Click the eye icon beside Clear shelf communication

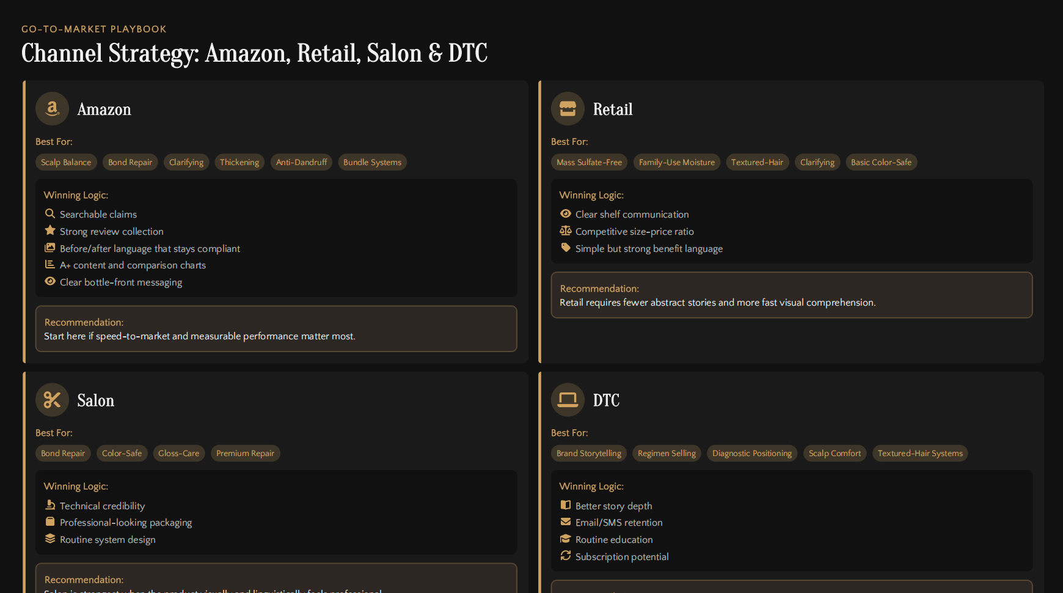(566, 213)
